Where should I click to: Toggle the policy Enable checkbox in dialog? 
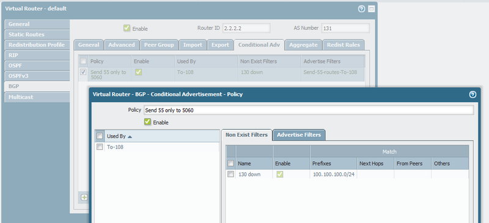[x=147, y=122]
